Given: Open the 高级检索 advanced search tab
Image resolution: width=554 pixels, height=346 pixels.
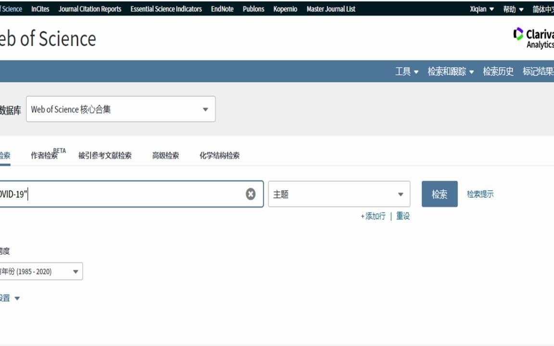Looking at the screenshot, I should pyautogui.click(x=165, y=155).
